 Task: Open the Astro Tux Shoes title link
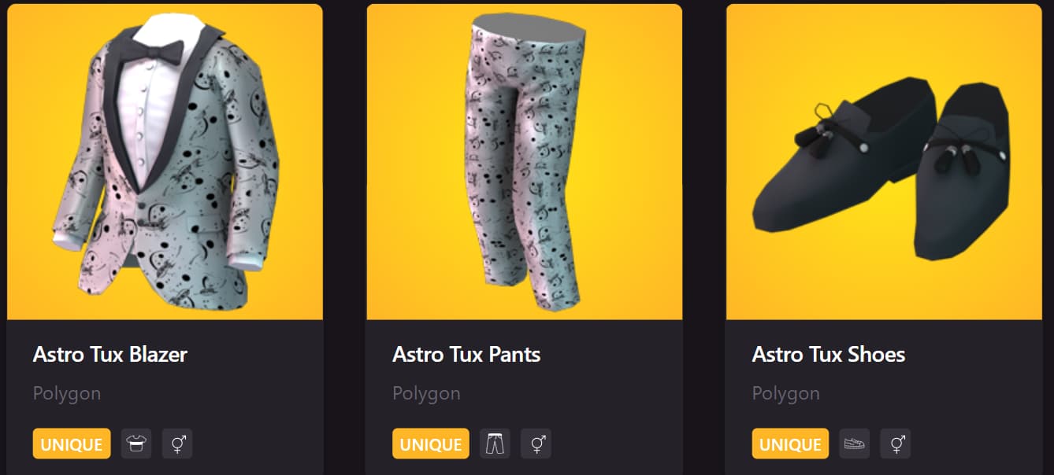tap(829, 354)
